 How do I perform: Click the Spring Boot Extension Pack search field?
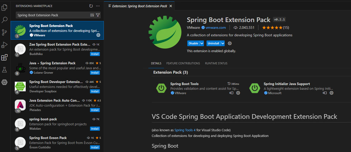pyautogui.click(x=53, y=15)
